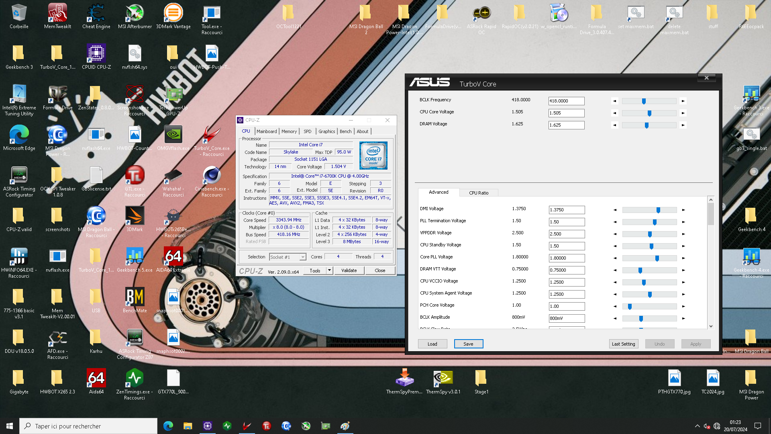The width and height of the screenshot is (771, 434).
Task: Open the Aida64 icon in bottom row
Action: coord(96,381)
